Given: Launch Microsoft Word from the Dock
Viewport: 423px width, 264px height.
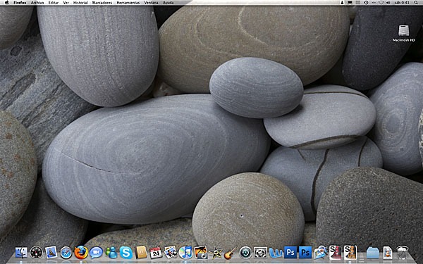Looking at the screenshot, I should [276, 253].
